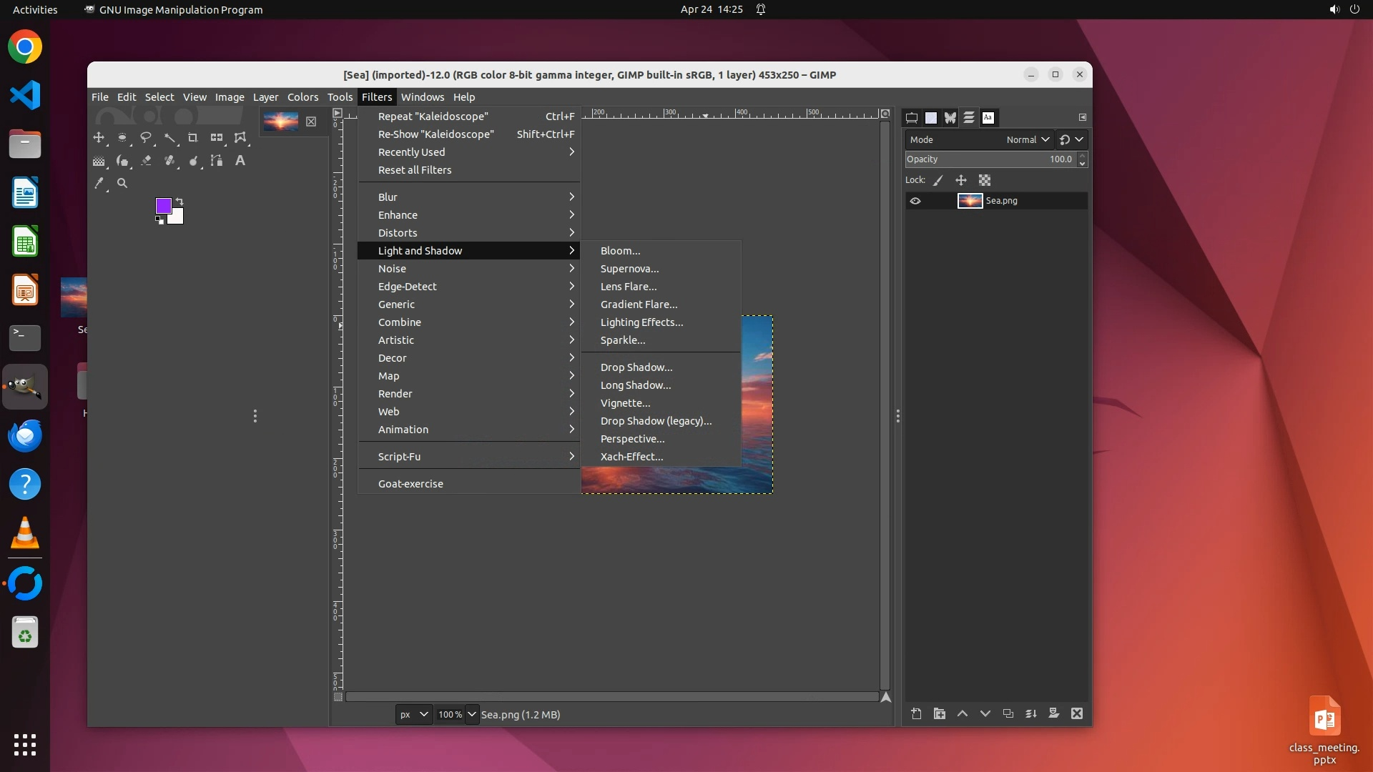Click Lens Flare... menu entry
Image resolution: width=1373 pixels, height=772 pixels.
[x=629, y=287]
